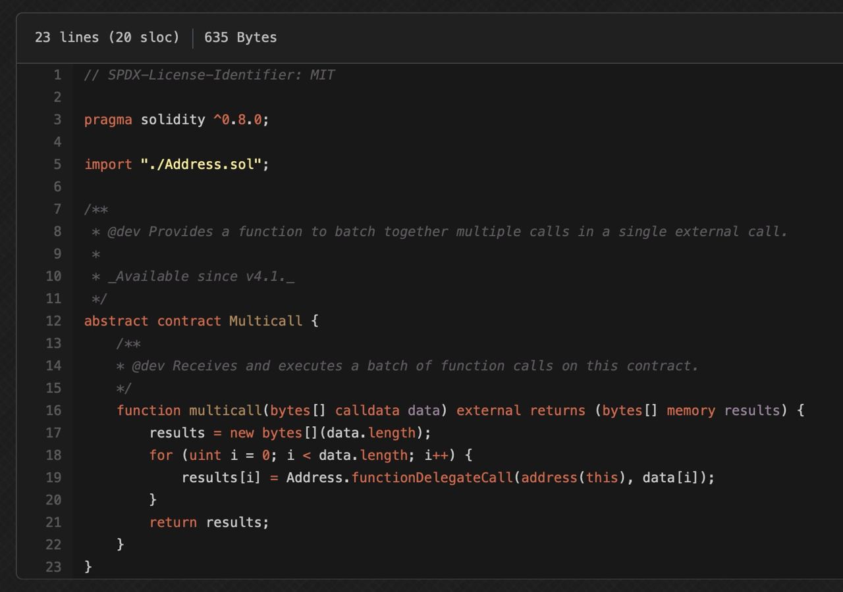Click the "memory" keyword

click(x=691, y=410)
